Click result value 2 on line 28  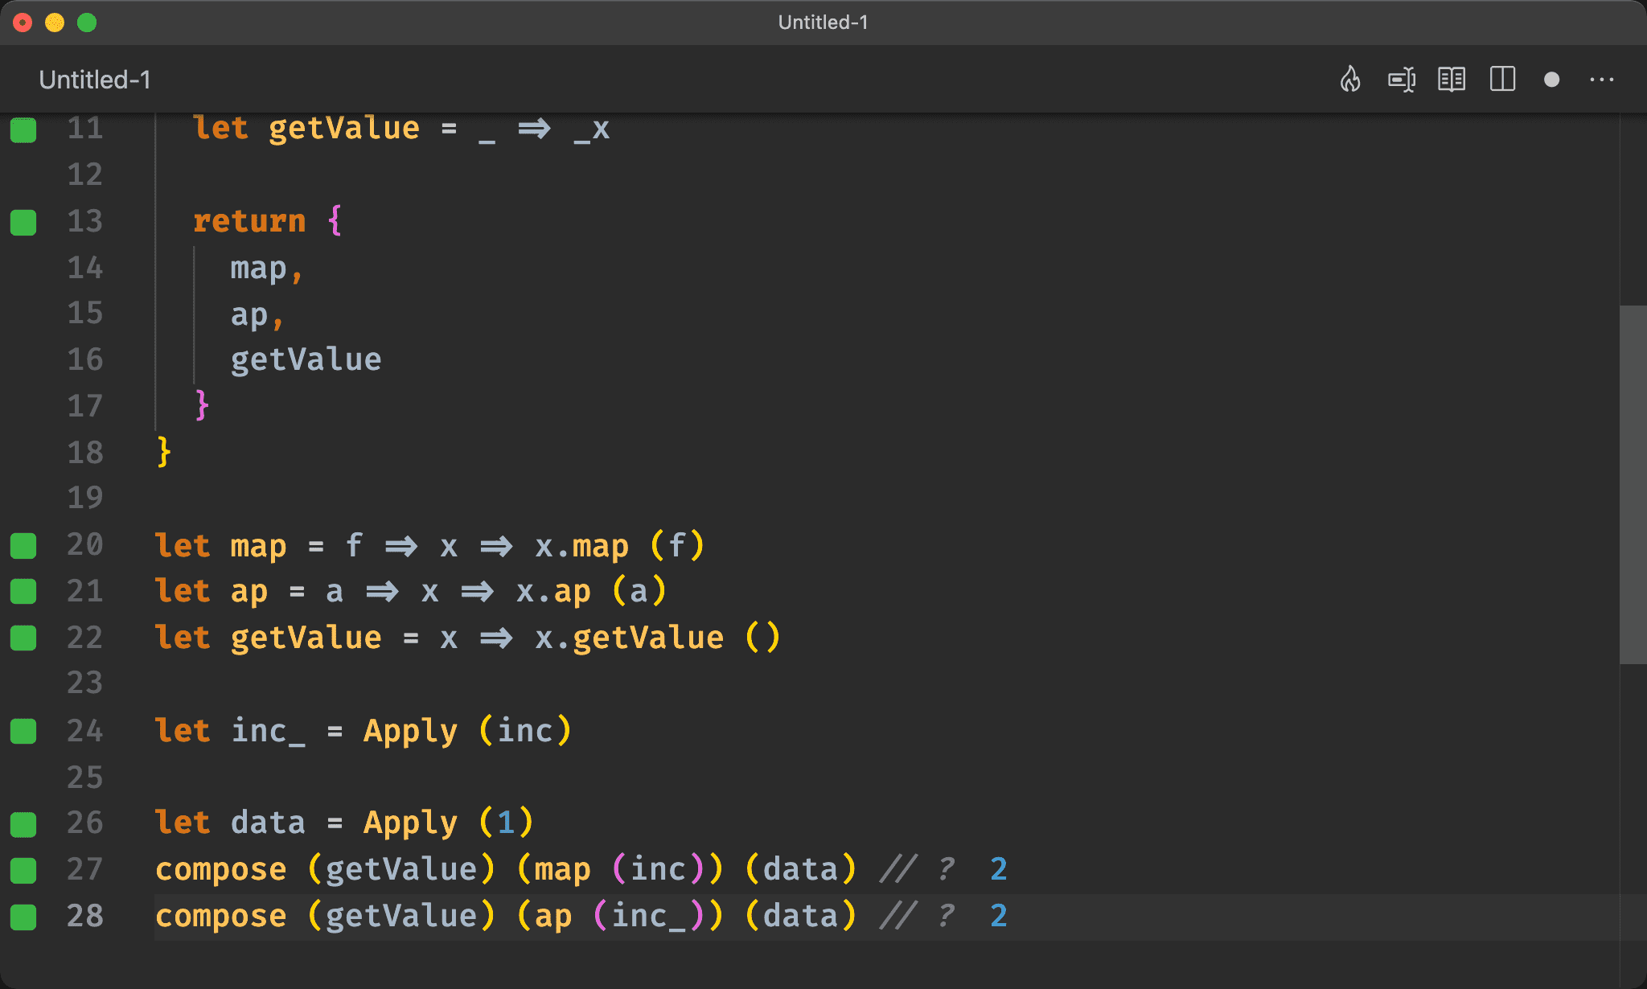click(999, 917)
